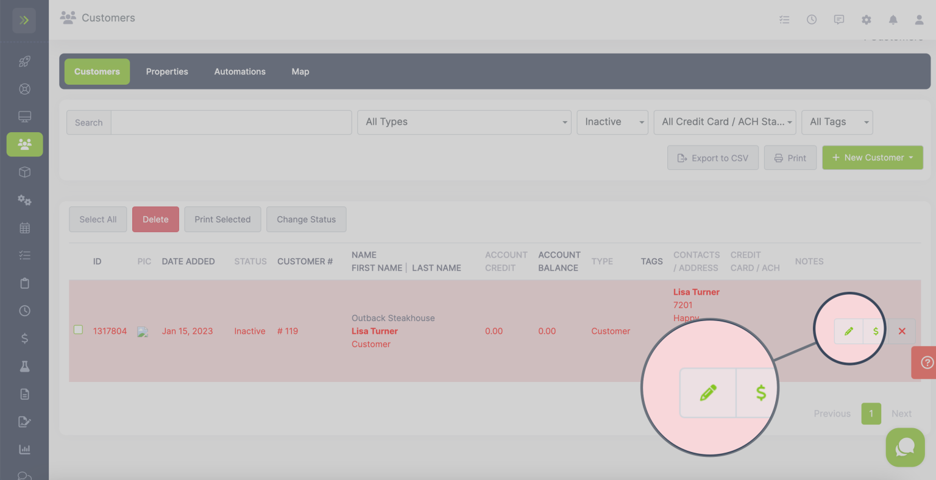Collapse the sidebar with the double-arrow toggle
Image resolution: width=936 pixels, height=480 pixels.
click(24, 19)
